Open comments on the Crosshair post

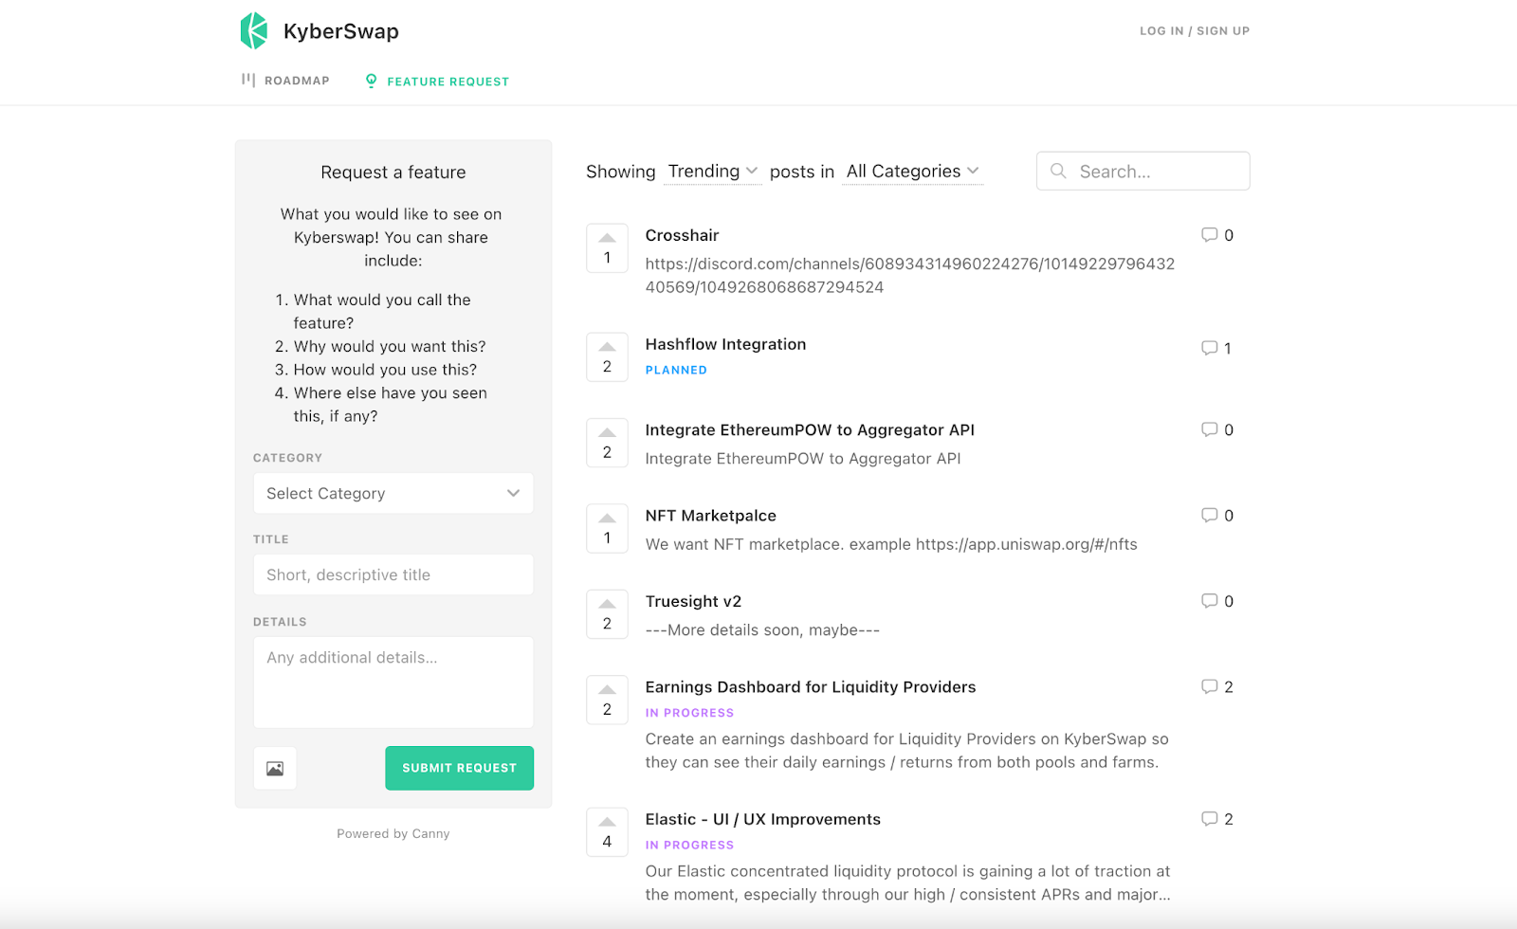coord(1216,235)
